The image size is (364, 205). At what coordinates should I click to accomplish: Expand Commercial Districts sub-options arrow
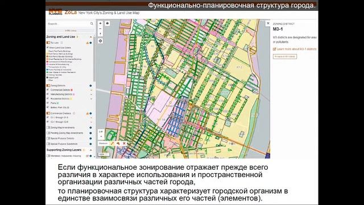pyautogui.click(x=91, y=90)
